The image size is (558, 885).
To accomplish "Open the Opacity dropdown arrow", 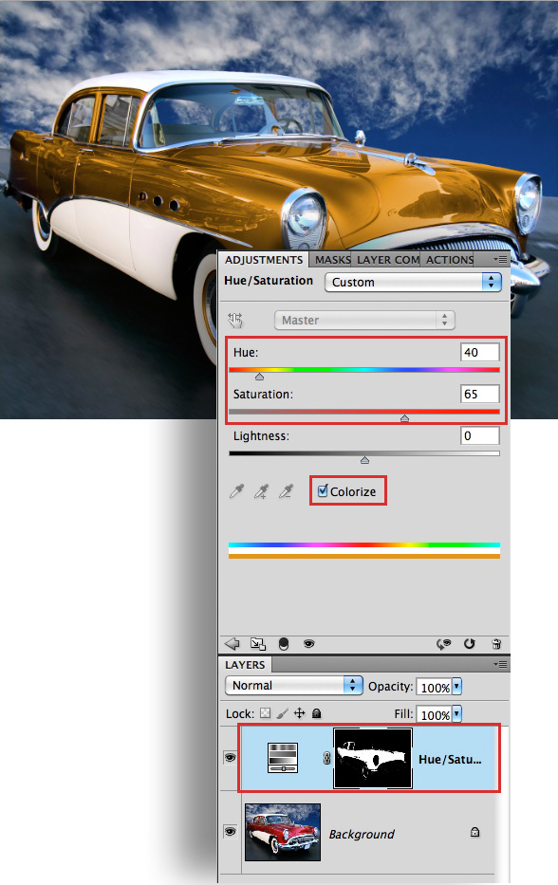I will (456, 687).
